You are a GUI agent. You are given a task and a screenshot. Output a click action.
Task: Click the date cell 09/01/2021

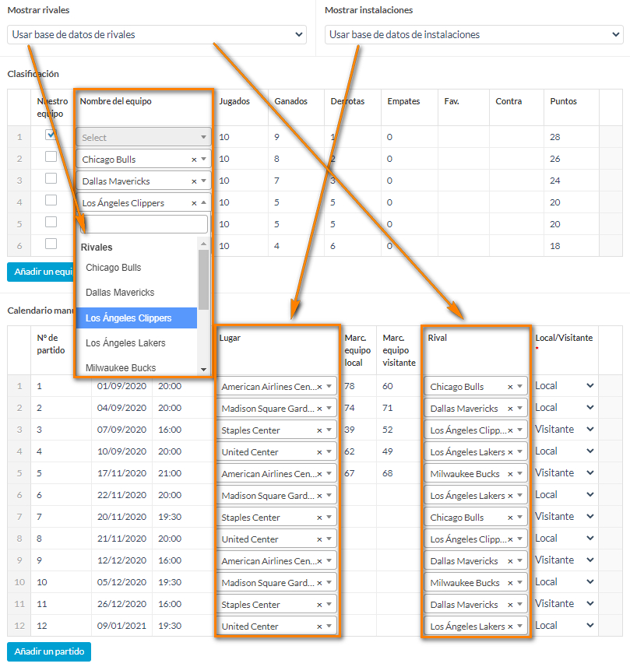(121, 626)
